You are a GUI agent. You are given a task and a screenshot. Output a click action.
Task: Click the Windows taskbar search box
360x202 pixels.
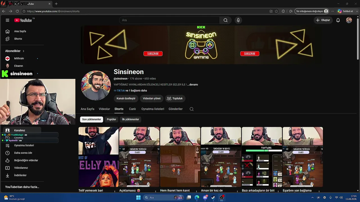coord(164,198)
